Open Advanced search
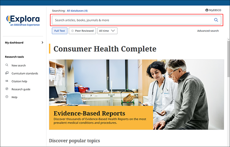Viewport: 230px width, 147px height. (208, 31)
